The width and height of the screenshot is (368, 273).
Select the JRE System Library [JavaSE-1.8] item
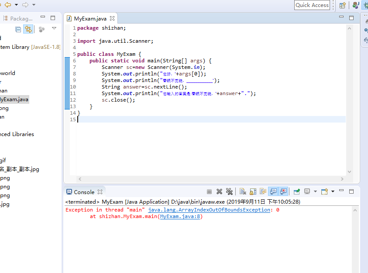30,47
